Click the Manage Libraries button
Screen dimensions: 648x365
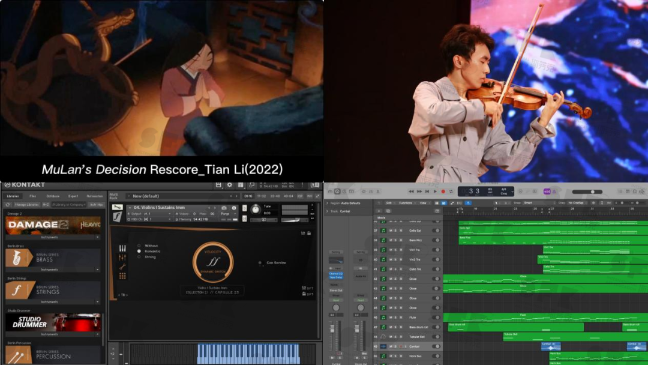coord(26,205)
